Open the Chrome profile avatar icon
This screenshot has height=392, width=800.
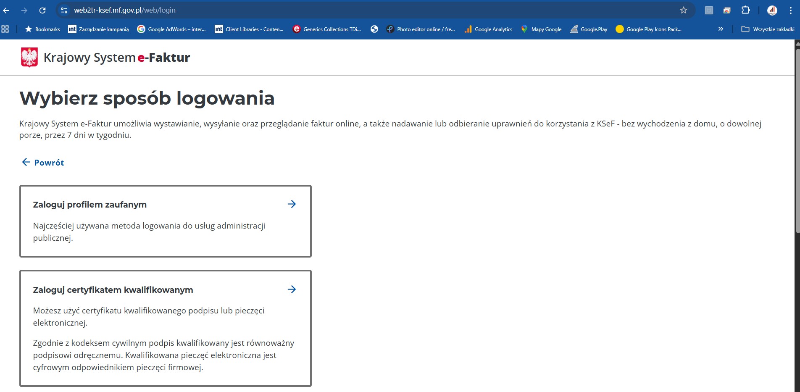pos(772,10)
